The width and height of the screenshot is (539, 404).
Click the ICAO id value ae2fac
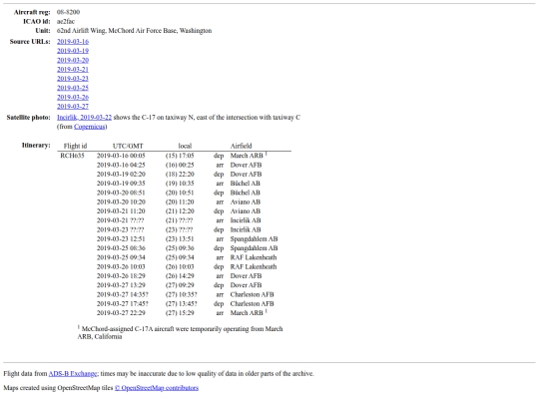66,22
